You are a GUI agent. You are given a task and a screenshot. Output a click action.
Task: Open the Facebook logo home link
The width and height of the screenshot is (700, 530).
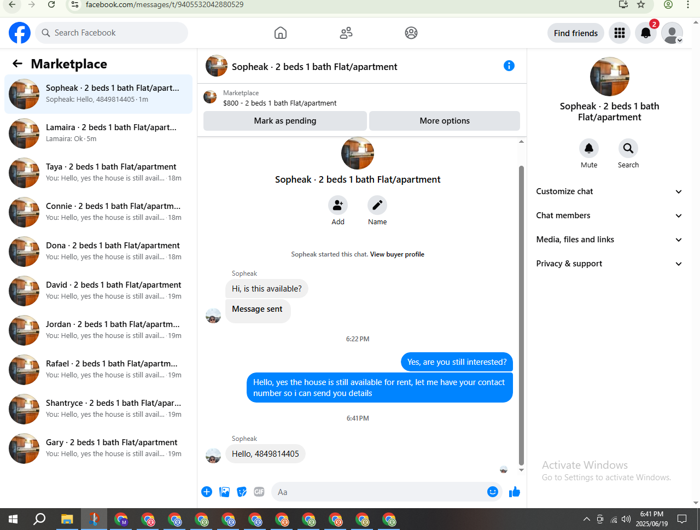pyautogui.click(x=20, y=33)
